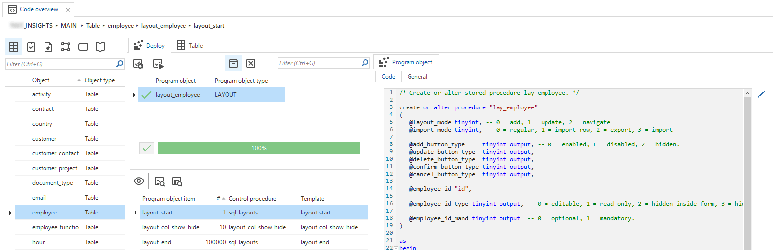Click the search magnifier in the object filter

point(120,64)
